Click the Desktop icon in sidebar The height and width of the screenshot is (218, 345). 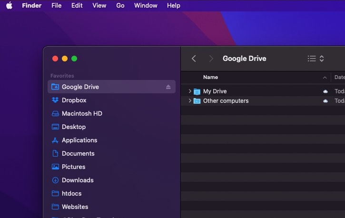click(55, 127)
